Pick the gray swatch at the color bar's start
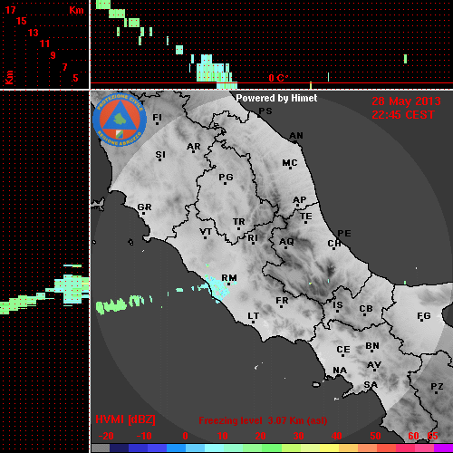The width and height of the screenshot is (453, 453). [x=101, y=448]
